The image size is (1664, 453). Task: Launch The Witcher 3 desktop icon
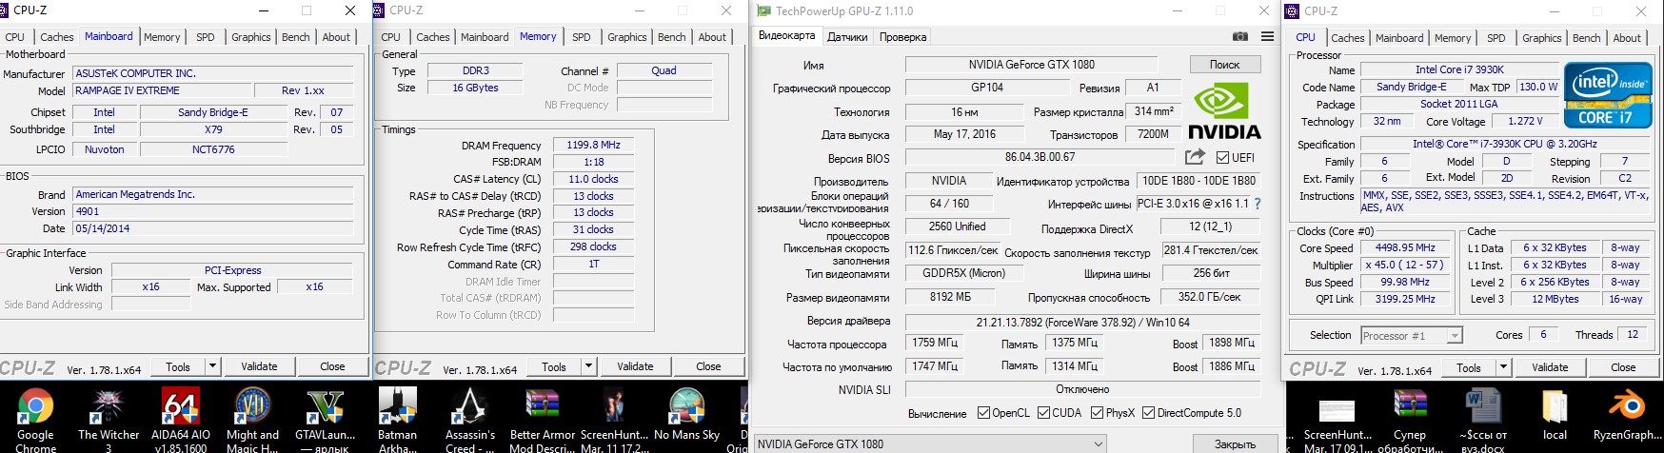point(109,417)
